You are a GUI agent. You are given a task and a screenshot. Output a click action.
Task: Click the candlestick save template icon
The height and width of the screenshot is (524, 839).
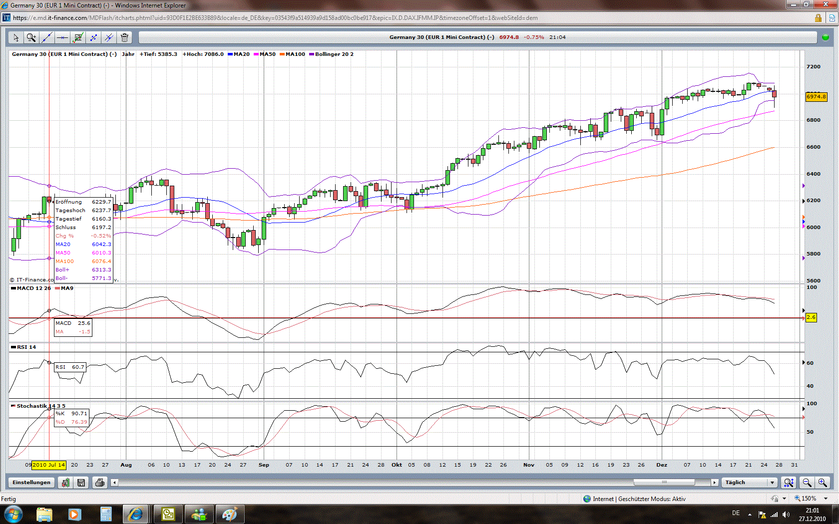point(65,483)
